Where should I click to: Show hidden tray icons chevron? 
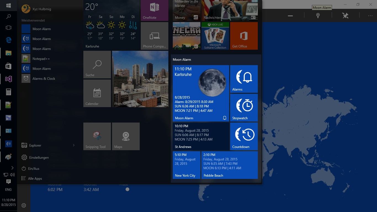[12, 168]
